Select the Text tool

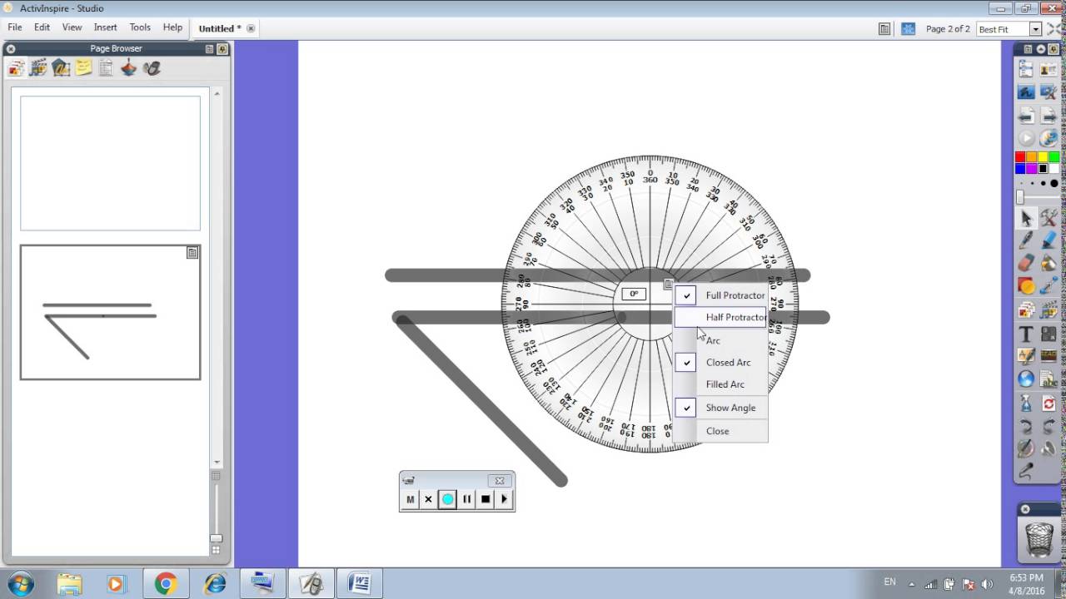tap(1026, 334)
